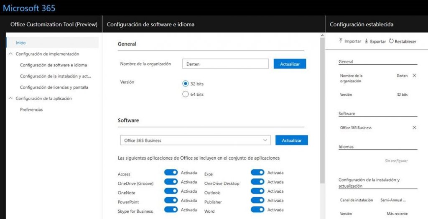Click the Exportar text link
Image resolution: width=428 pixels, height=219 pixels.
coord(378,41)
